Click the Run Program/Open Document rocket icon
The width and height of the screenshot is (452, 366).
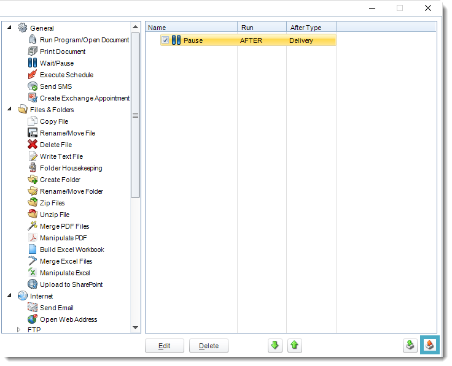pyautogui.click(x=33, y=39)
